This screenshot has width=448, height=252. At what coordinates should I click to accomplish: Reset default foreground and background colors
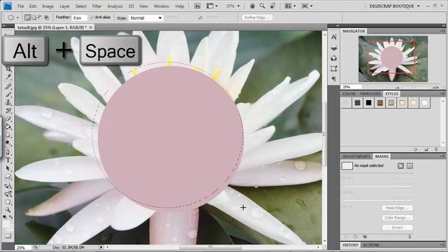pyautogui.click(x=4, y=217)
